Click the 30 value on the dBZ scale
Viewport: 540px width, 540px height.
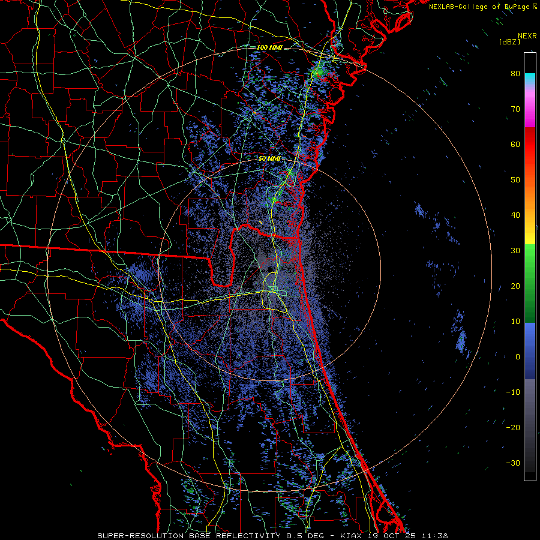pos(515,251)
